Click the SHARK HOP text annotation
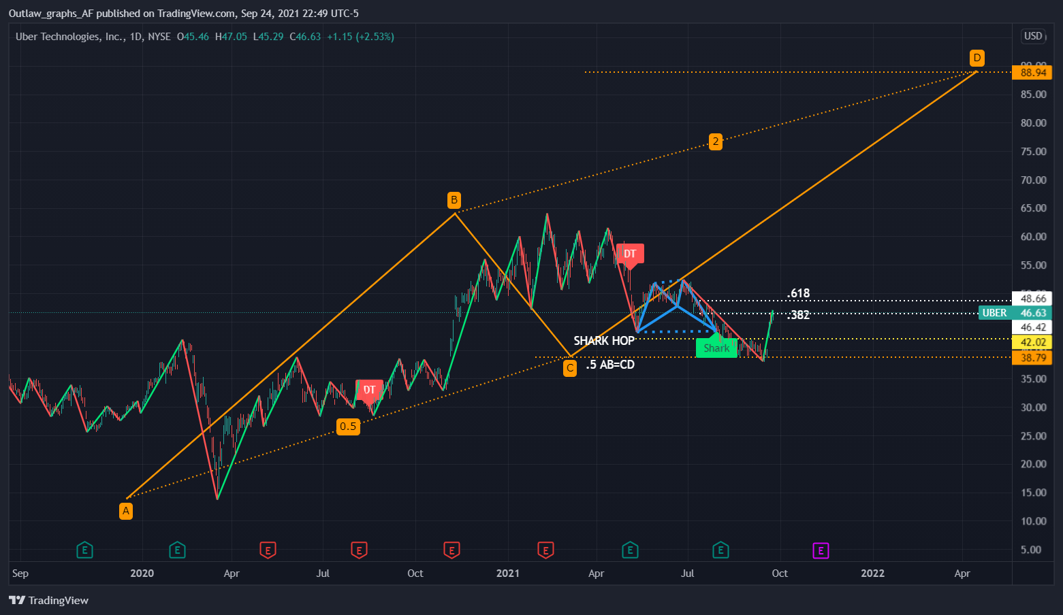Screen dimensions: 1063x615 point(604,341)
